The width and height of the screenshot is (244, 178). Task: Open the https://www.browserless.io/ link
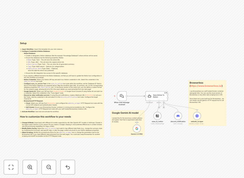(206, 86)
